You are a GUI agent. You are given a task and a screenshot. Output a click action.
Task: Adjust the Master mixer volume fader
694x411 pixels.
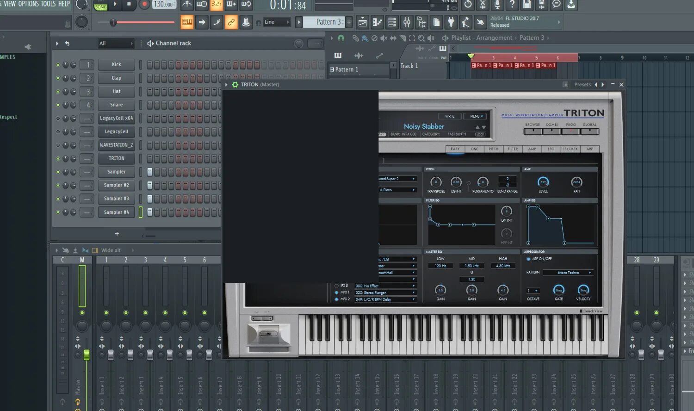coord(87,355)
